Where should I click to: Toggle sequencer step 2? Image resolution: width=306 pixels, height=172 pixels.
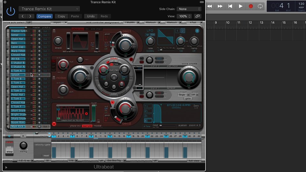[x=58, y=136]
